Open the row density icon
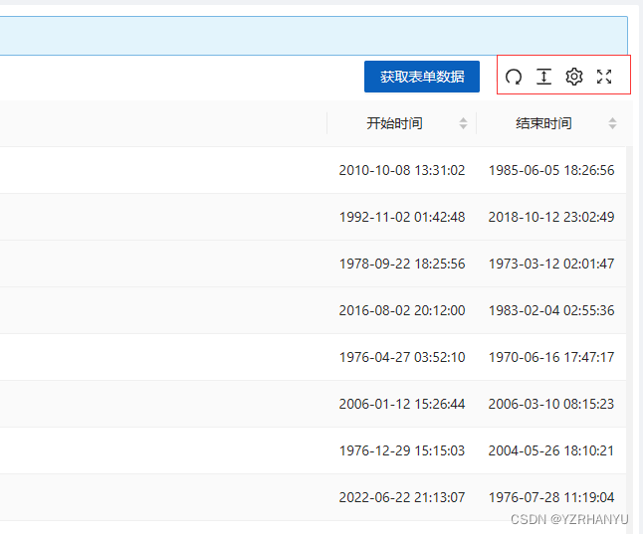643x534 pixels. coord(543,77)
